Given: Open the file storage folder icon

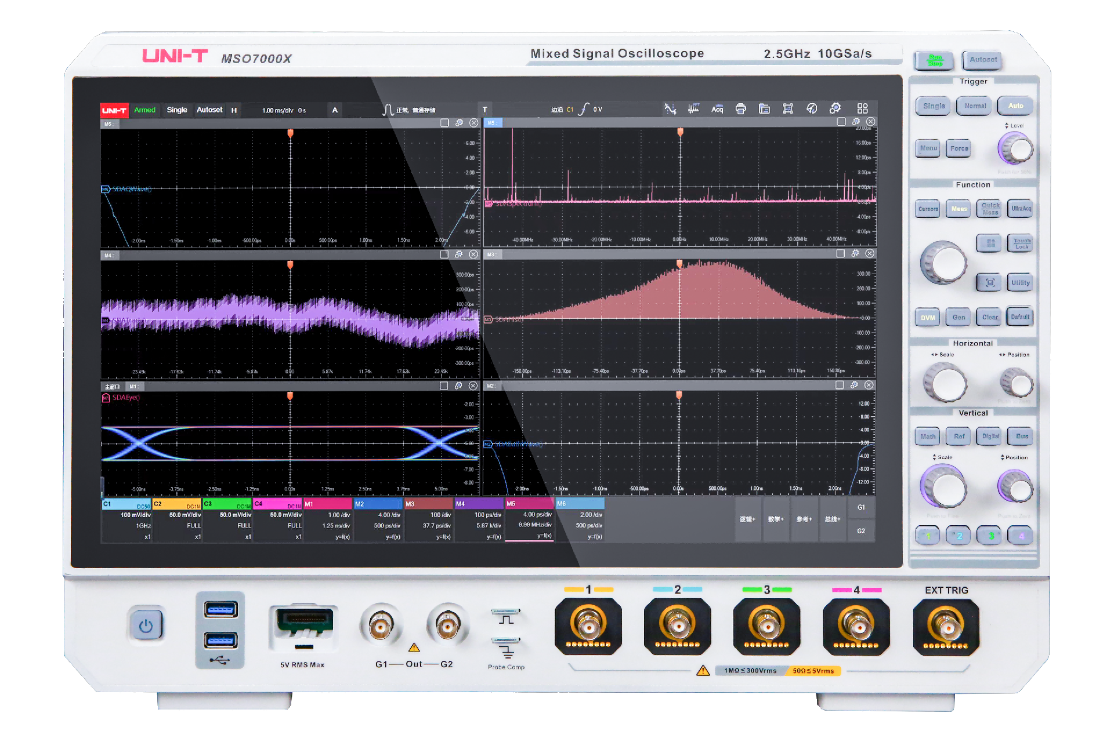Looking at the screenshot, I should point(764,109).
